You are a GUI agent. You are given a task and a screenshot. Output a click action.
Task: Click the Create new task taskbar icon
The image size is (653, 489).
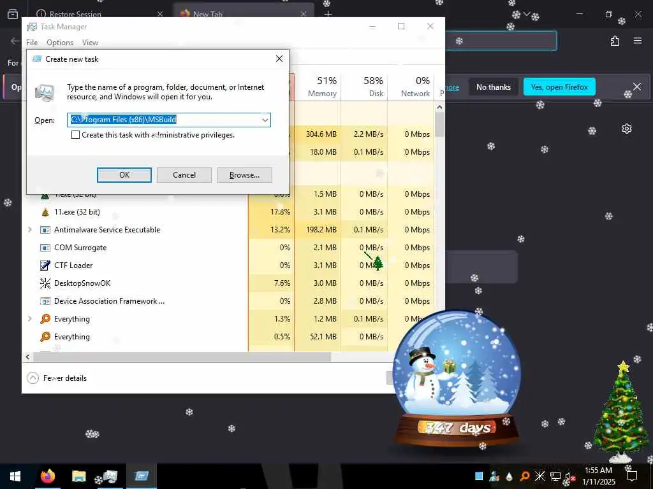point(142,476)
